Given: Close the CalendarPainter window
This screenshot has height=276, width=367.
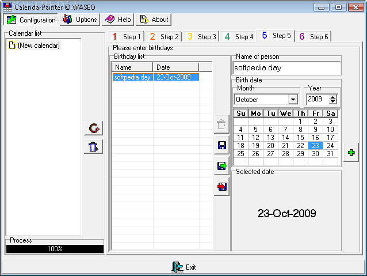Looking at the screenshot, I should point(355,7).
